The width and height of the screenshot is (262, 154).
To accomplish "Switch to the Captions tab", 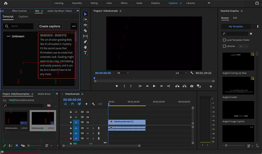I will (x=23, y=17).
